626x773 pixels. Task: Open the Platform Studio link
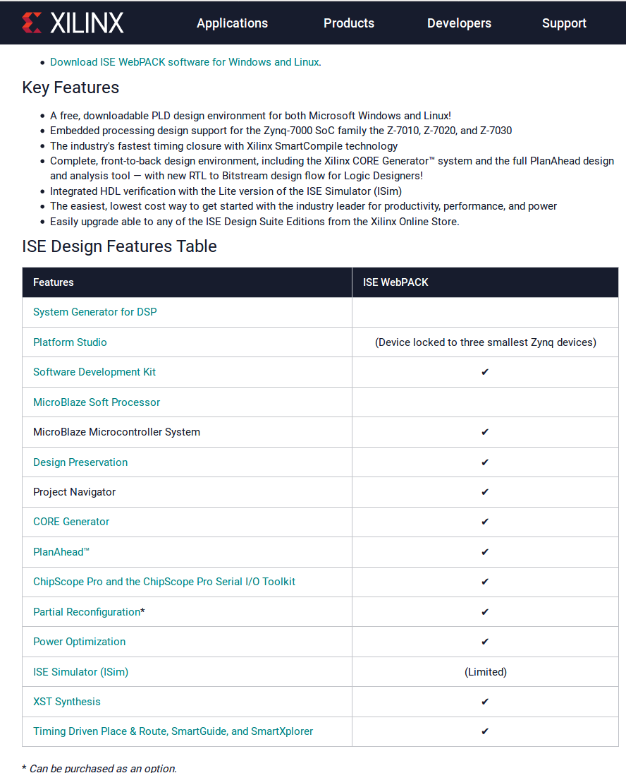[x=70, y=342]
